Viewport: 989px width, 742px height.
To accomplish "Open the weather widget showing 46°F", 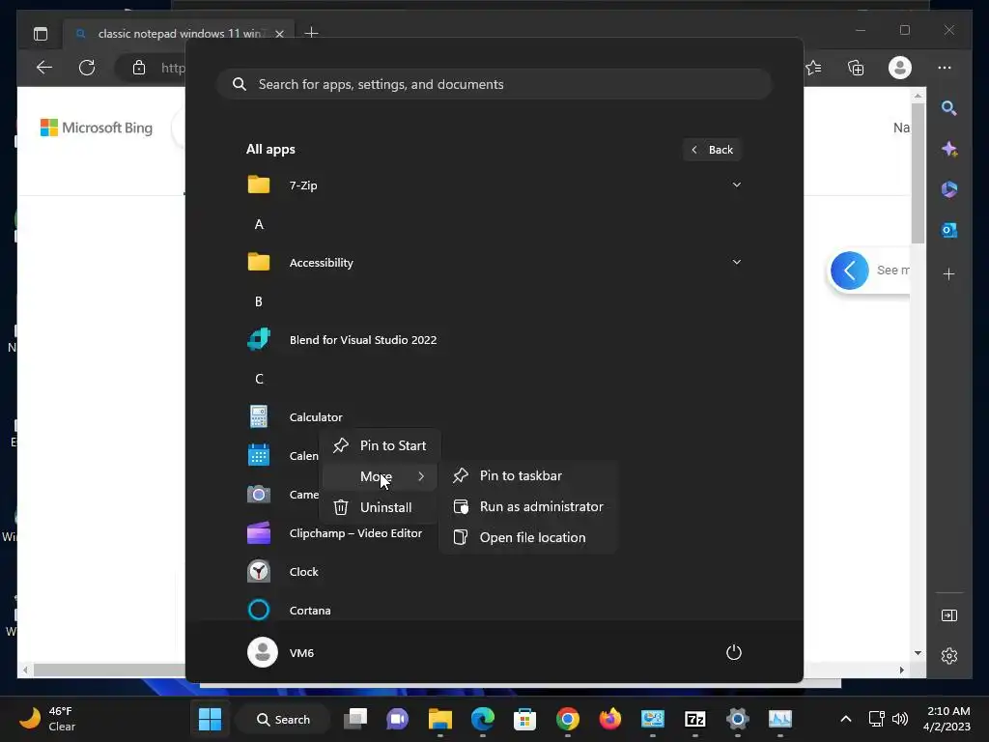I will click(47, 719).
